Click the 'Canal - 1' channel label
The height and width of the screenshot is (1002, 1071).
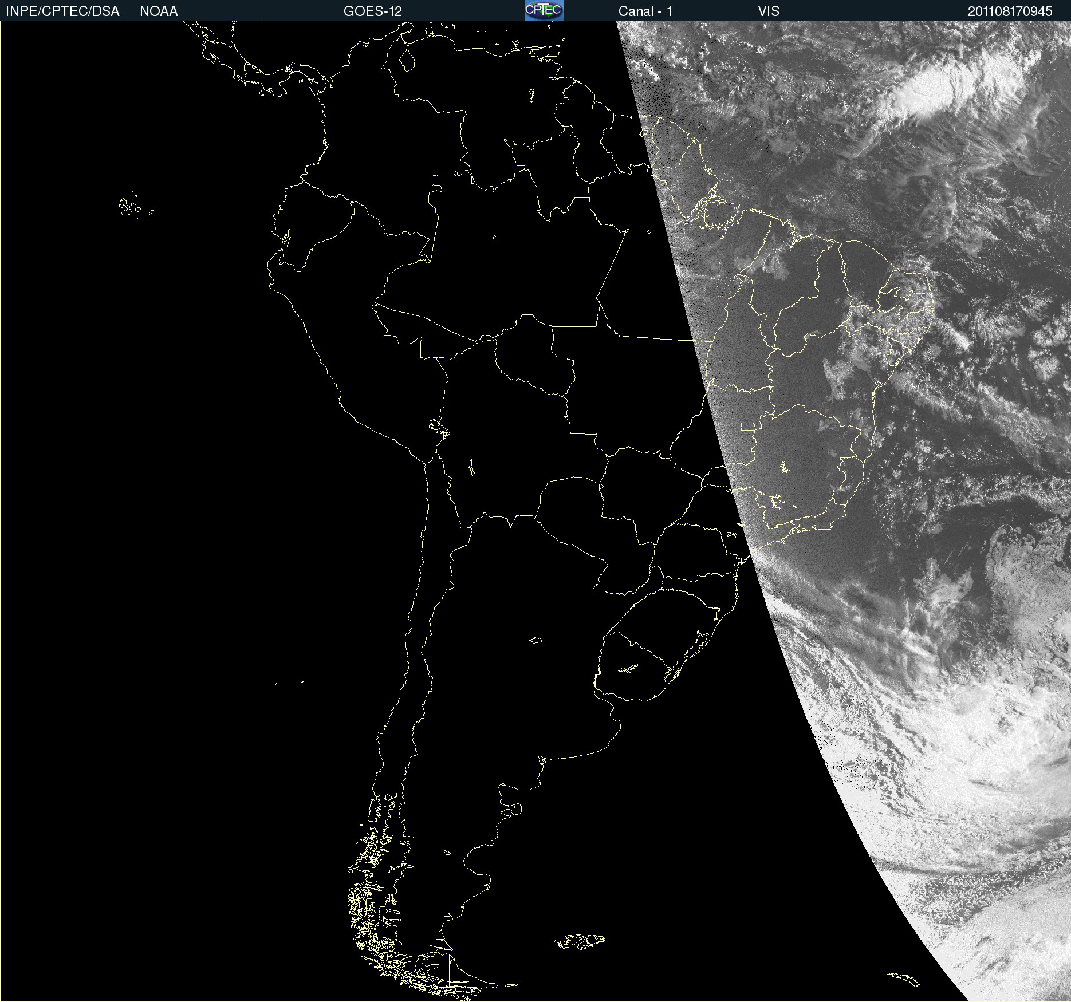[645, 11]
